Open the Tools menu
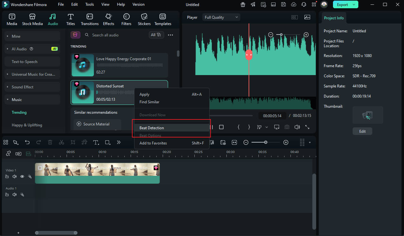The height and width of the screenshot is (236, 404). click(x=90, y=4)
